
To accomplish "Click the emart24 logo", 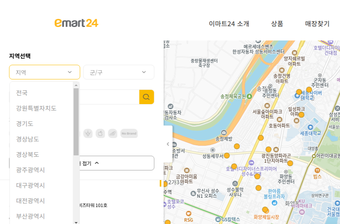I will pos(76,23).
